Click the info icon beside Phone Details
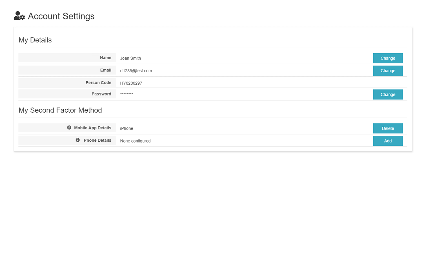 (x=78, y=140)
